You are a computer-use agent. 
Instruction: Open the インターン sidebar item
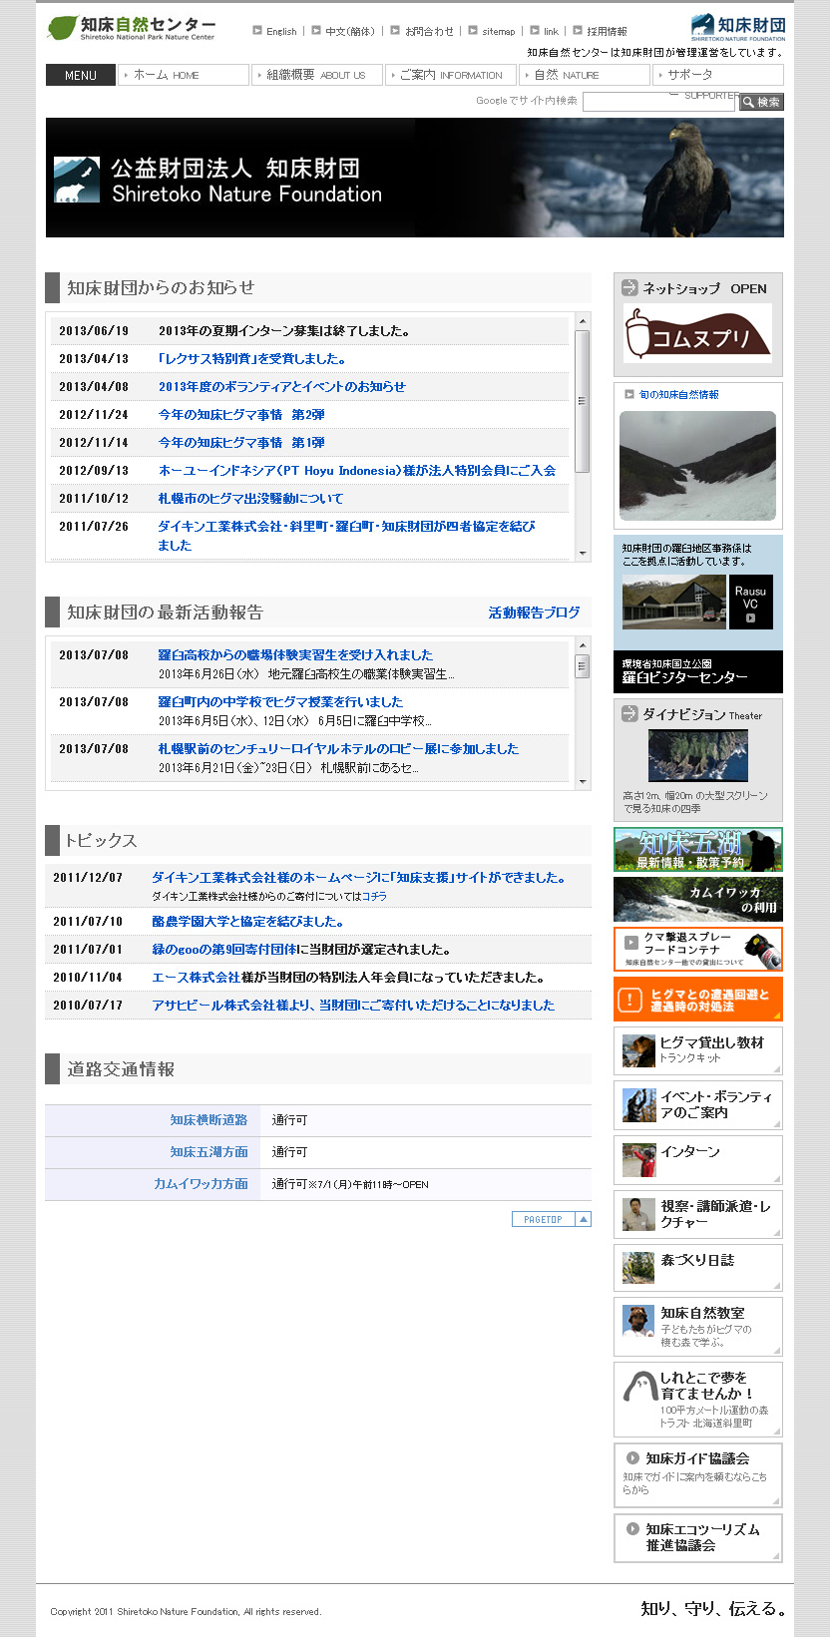coord(698,1159)
